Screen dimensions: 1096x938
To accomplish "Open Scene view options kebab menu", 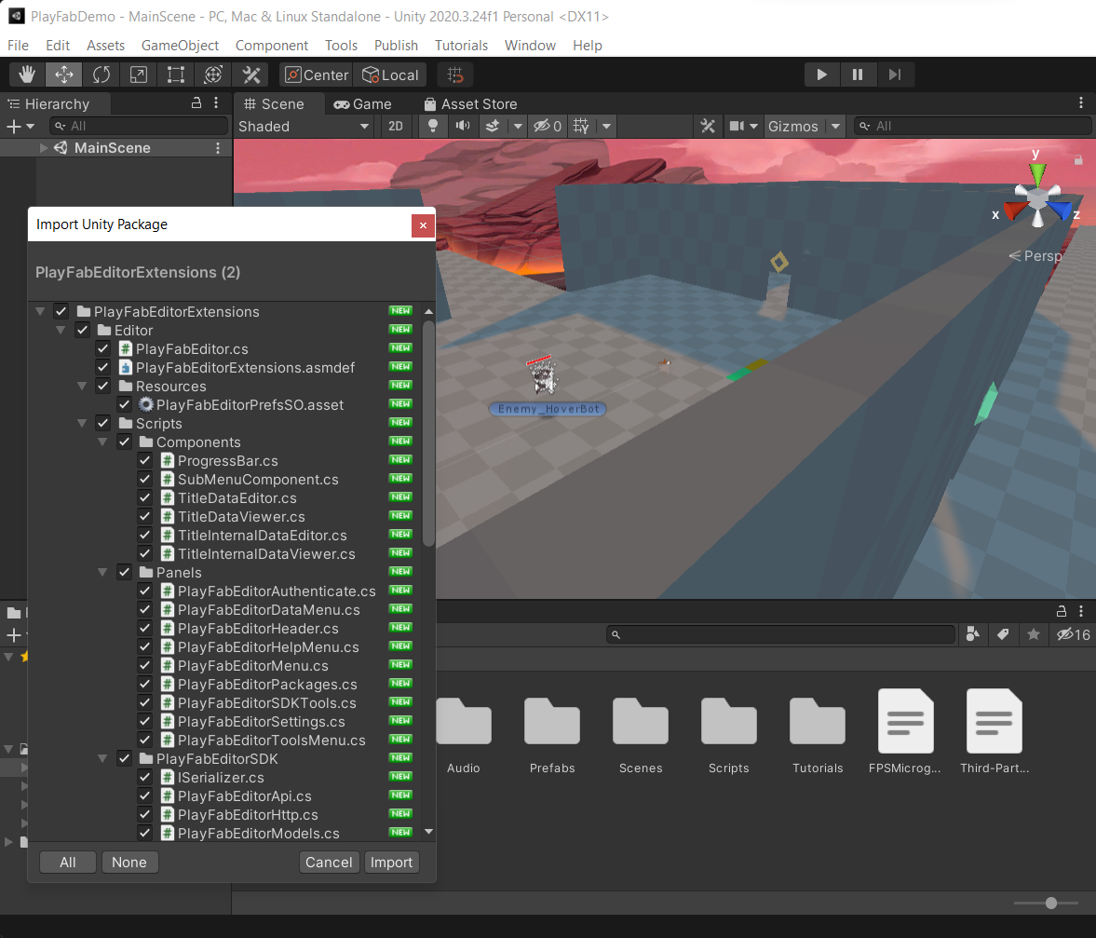I will pyautogui.click(x=1081, y=103).
